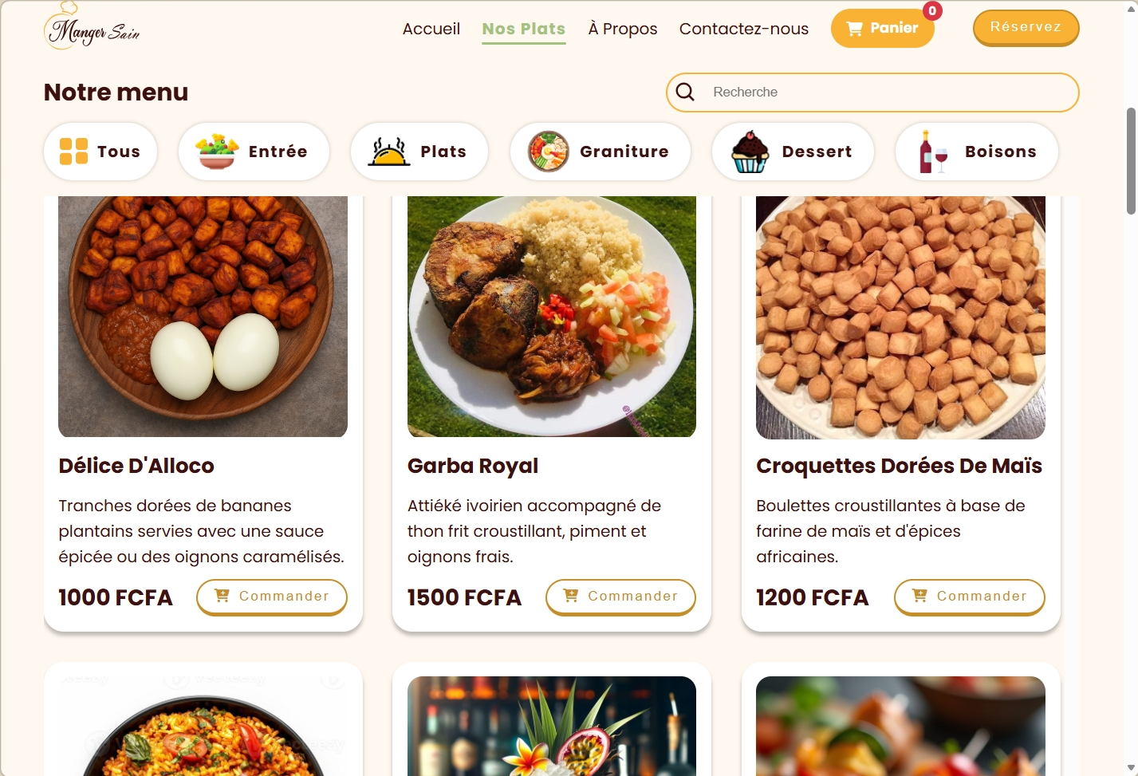The width and height of the screenshot is (1138, 776).
Task: Open the À Propos page
Action: [x=623, y=29]
